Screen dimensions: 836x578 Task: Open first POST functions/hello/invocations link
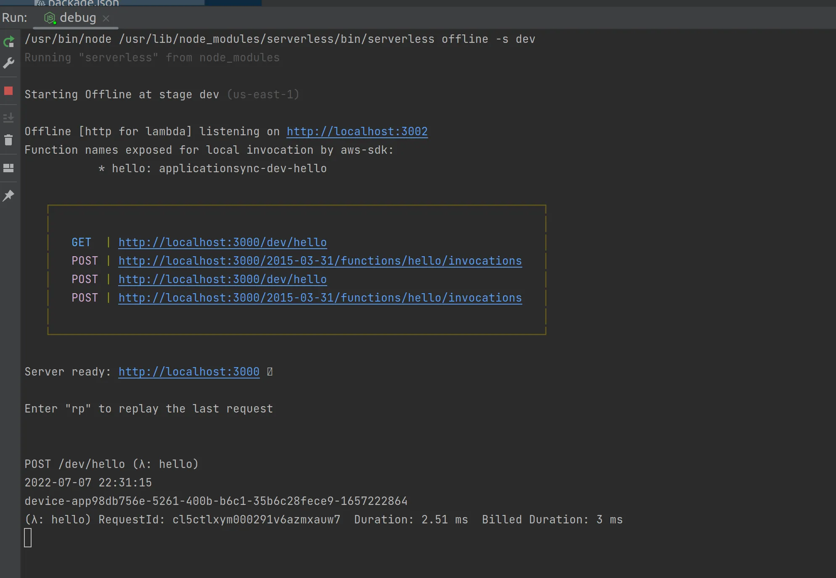320,261
